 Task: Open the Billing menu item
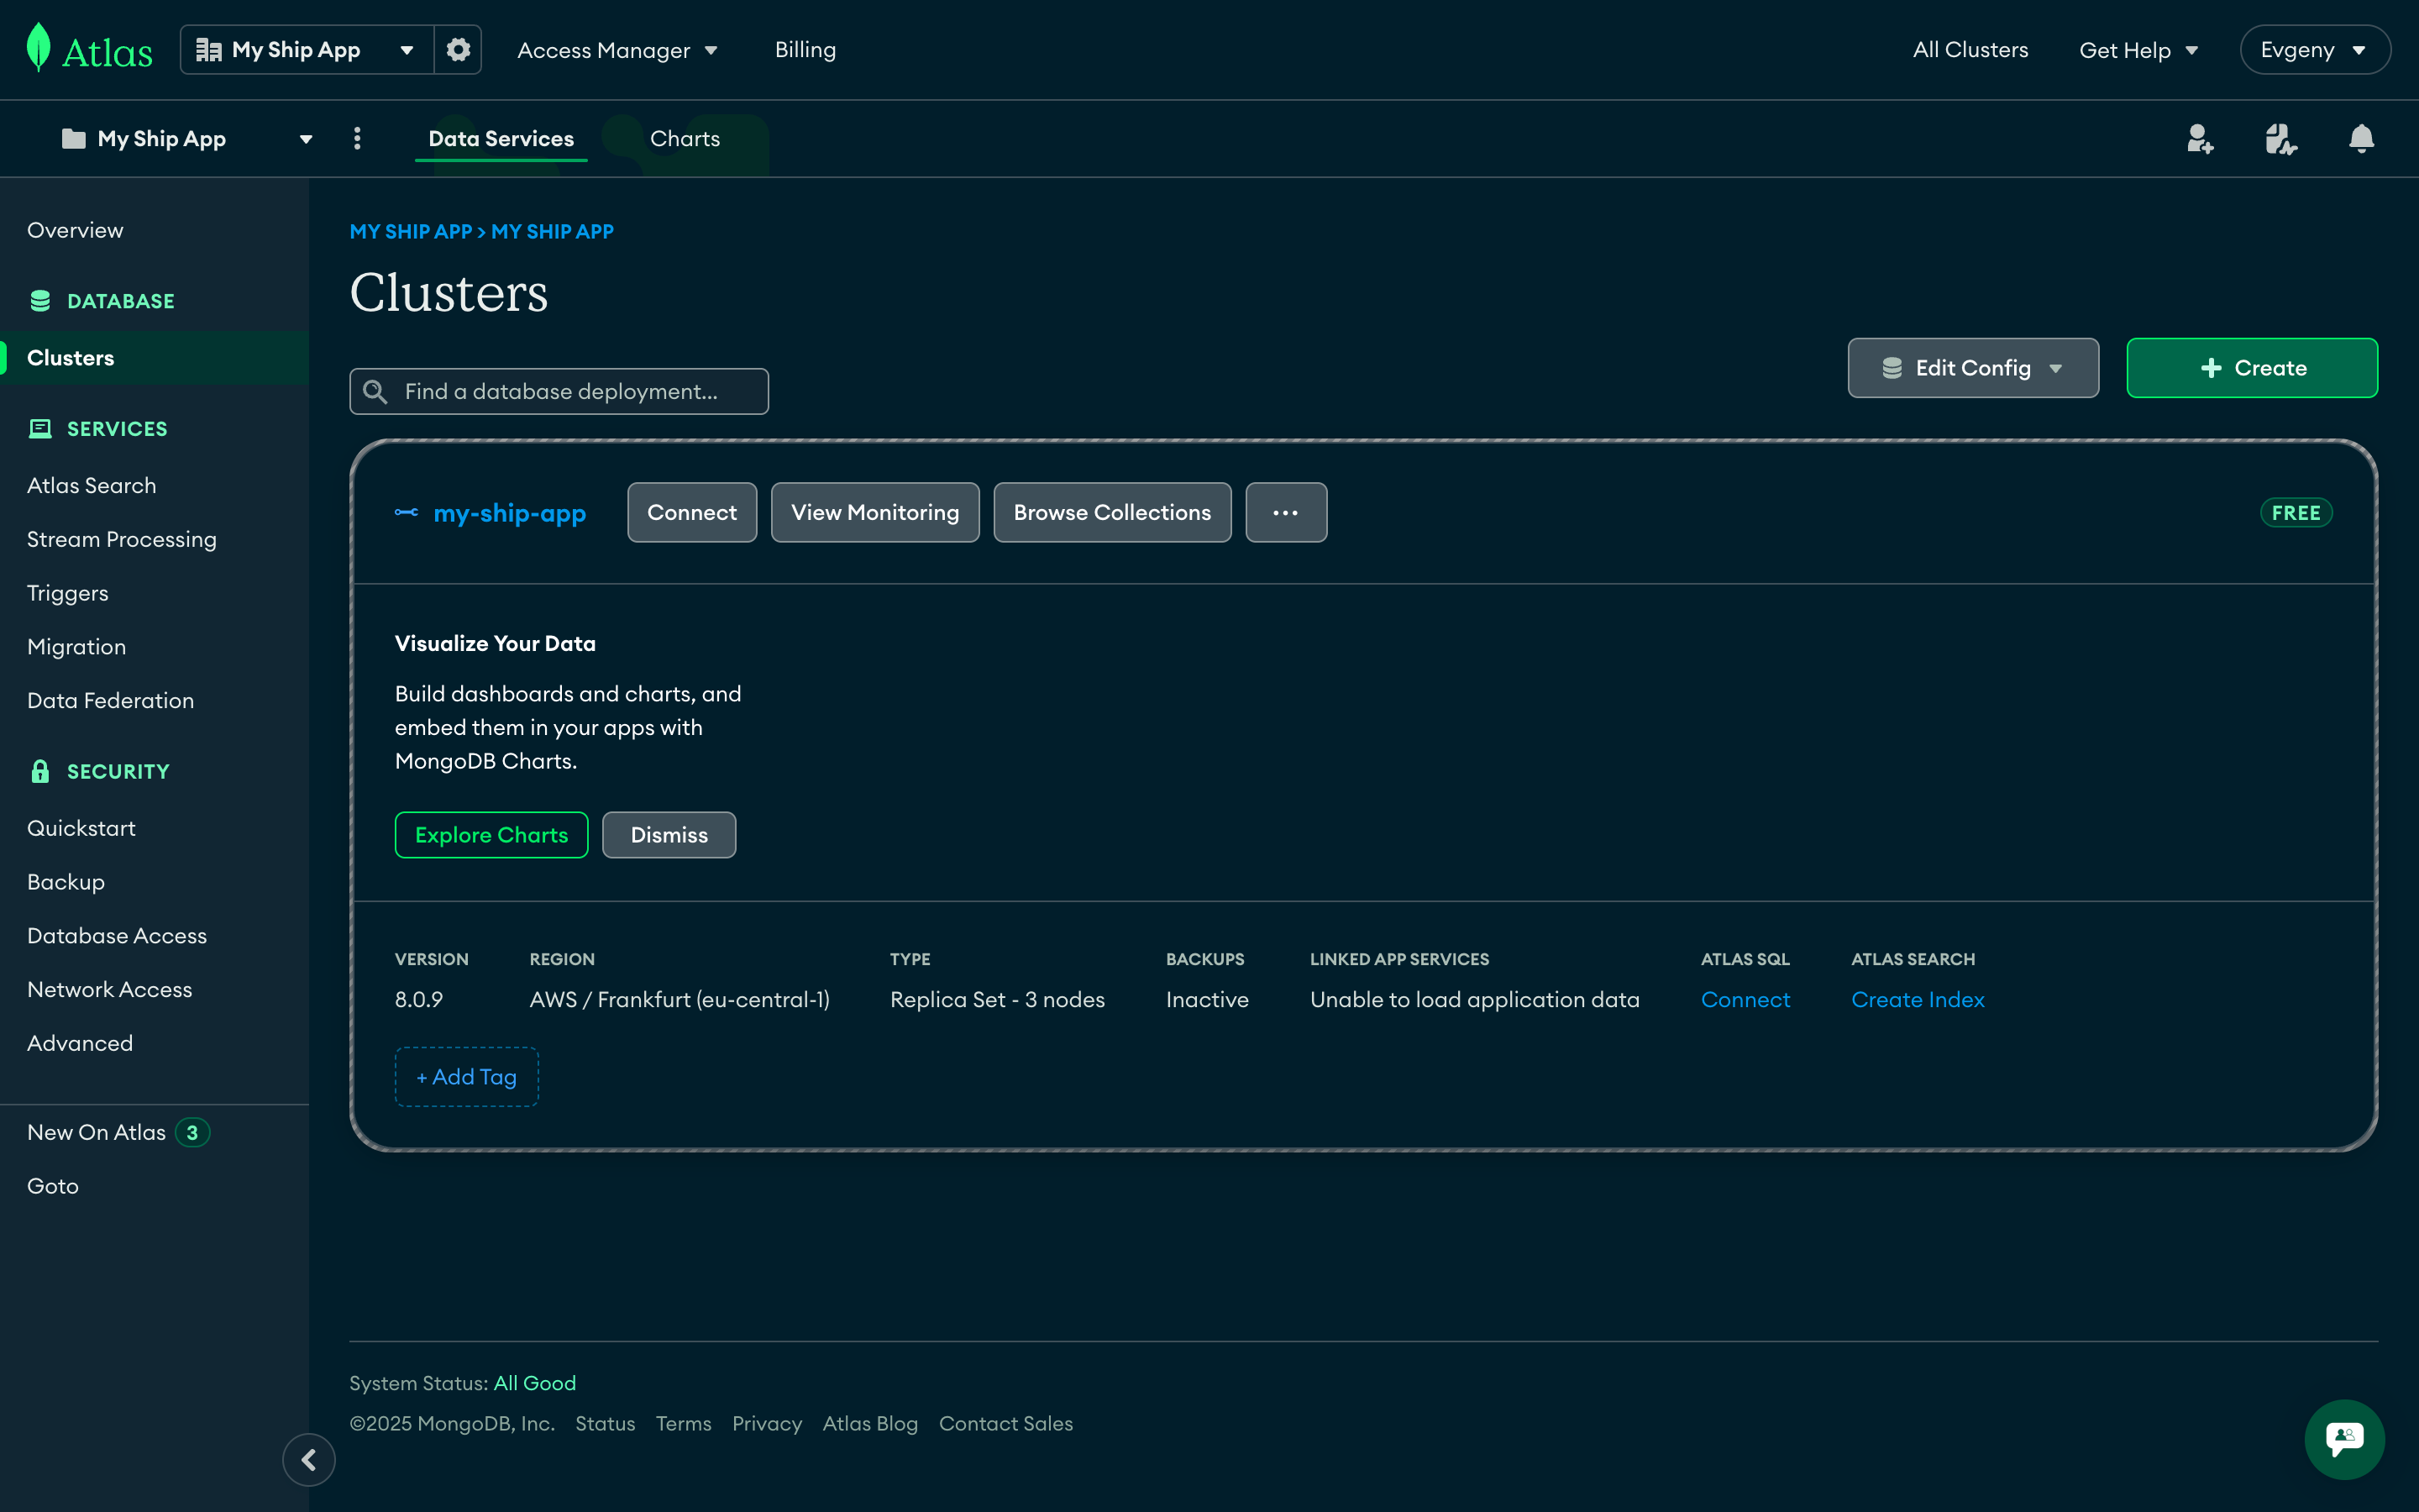(x=805, y=49)
